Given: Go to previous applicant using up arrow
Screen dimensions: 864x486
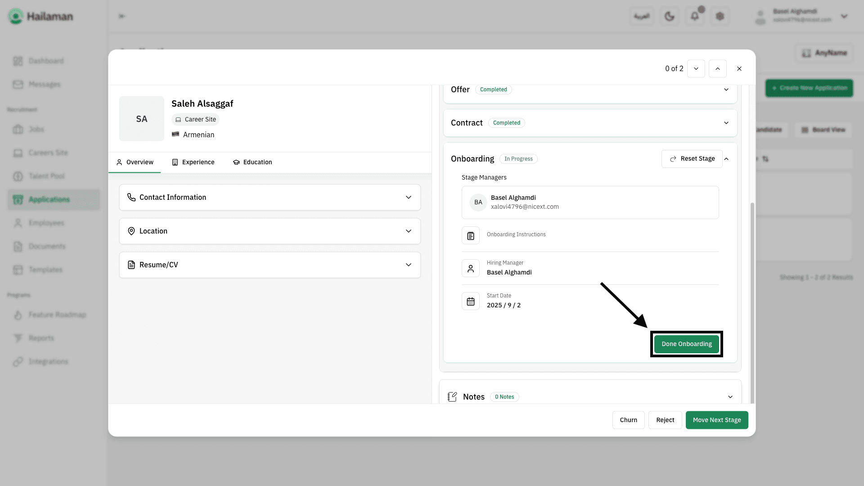Looking at the screenshot, I should tap(718, 69).
